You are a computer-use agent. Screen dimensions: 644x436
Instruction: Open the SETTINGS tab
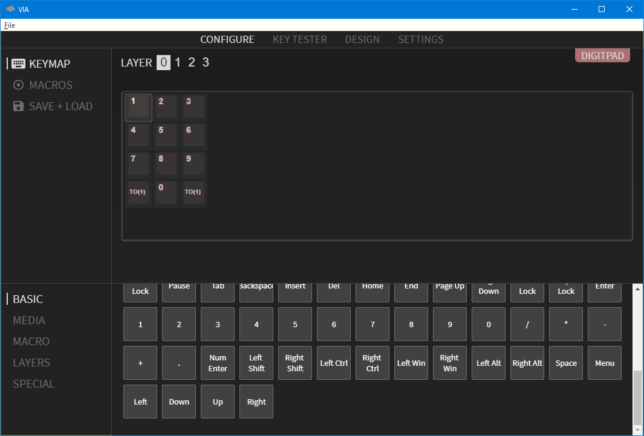pos(420,39)
